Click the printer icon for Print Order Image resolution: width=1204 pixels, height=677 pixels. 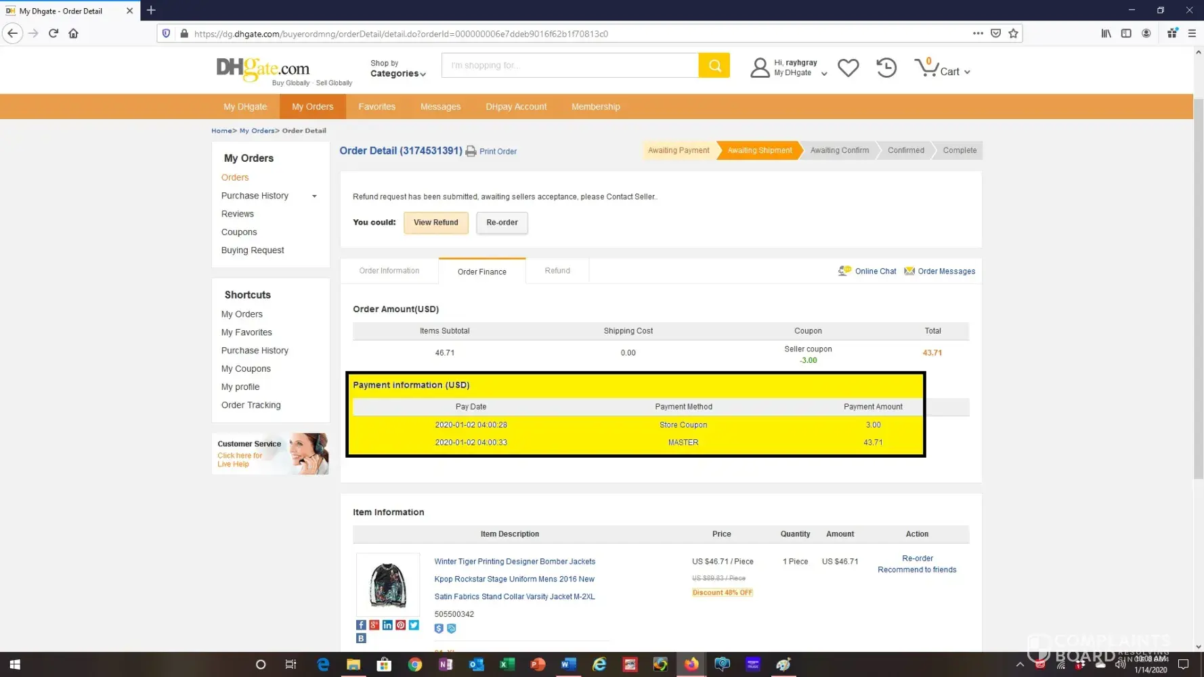click(471, 152)
